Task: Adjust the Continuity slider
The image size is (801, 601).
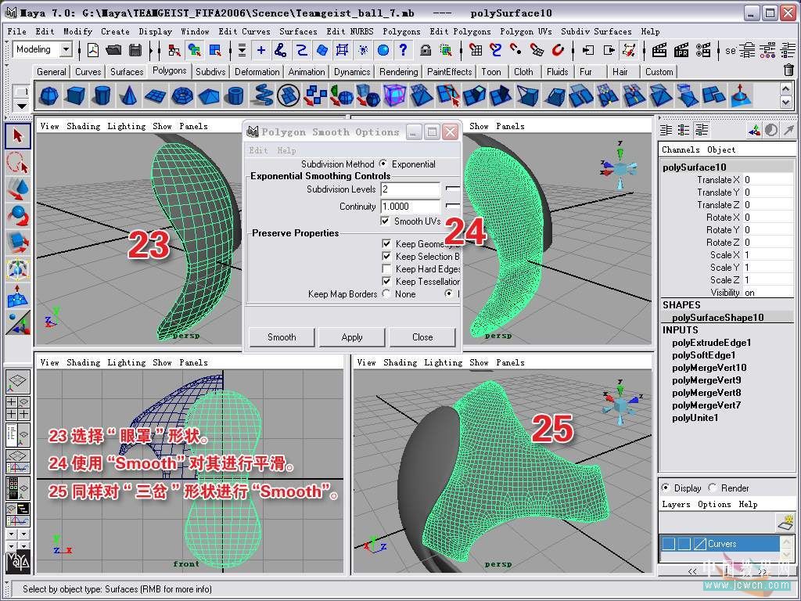Action: coord(453,206)
